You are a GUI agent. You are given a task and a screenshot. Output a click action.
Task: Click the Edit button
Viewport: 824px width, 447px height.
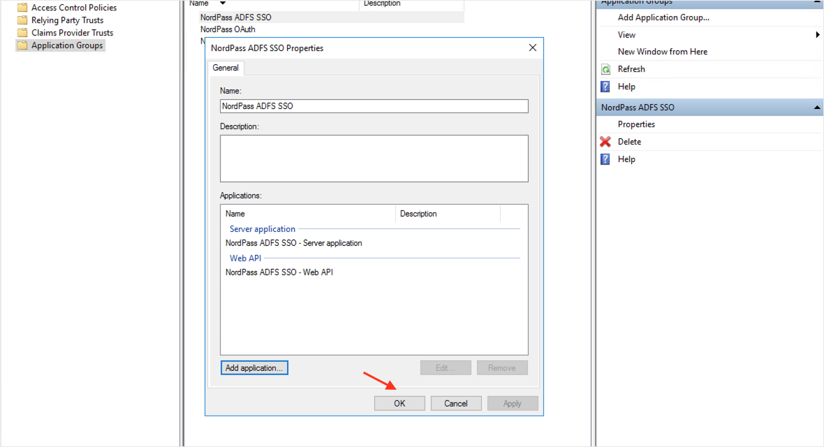coord(445,367)
